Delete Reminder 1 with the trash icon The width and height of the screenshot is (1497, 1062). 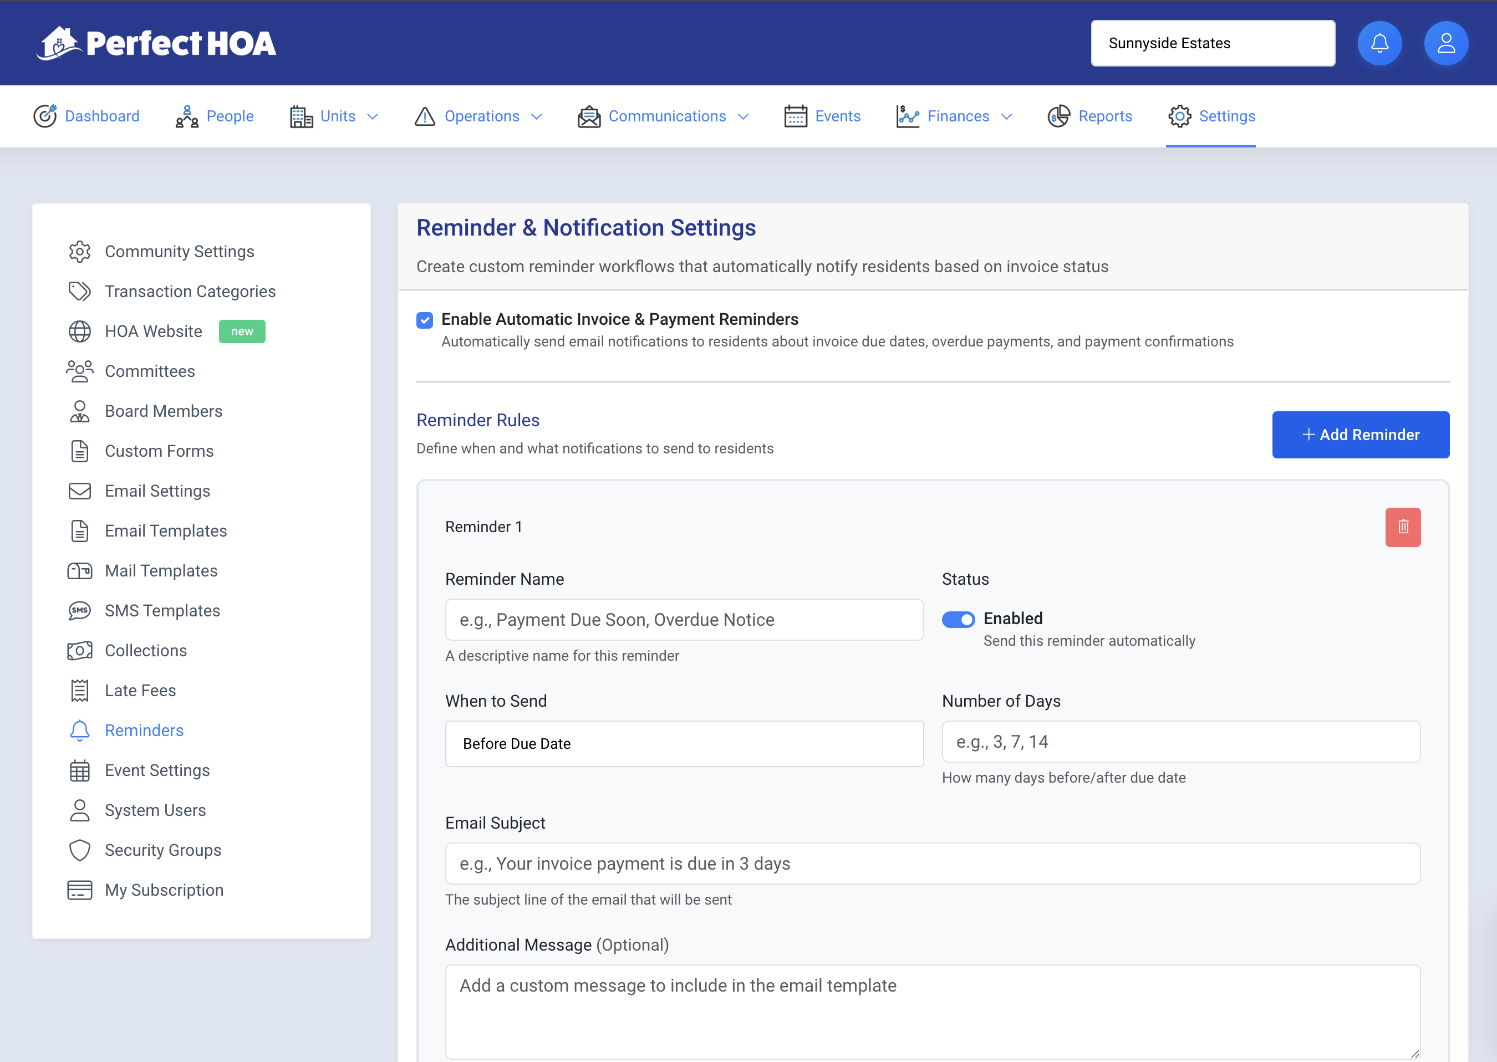1402,527
